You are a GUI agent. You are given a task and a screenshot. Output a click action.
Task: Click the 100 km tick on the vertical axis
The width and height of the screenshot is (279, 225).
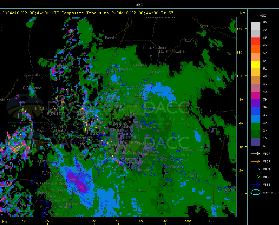pos(240,76)
